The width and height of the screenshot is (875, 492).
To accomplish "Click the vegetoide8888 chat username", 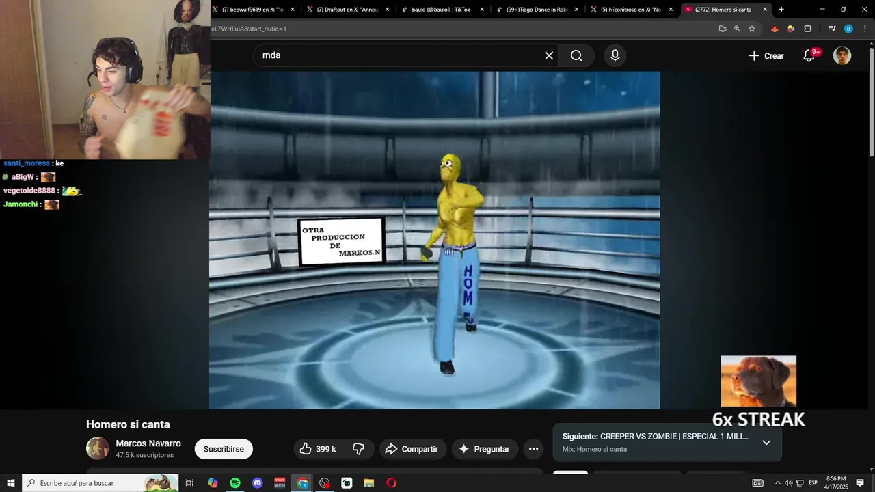I will click(29, 191).
